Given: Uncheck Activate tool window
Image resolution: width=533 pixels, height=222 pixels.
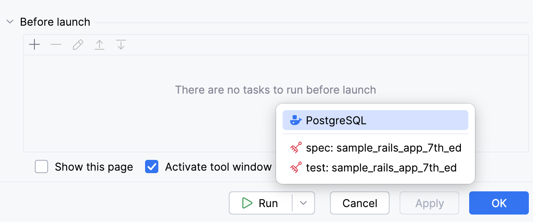Looking at the screenshot, I should [x=152, y=167].
